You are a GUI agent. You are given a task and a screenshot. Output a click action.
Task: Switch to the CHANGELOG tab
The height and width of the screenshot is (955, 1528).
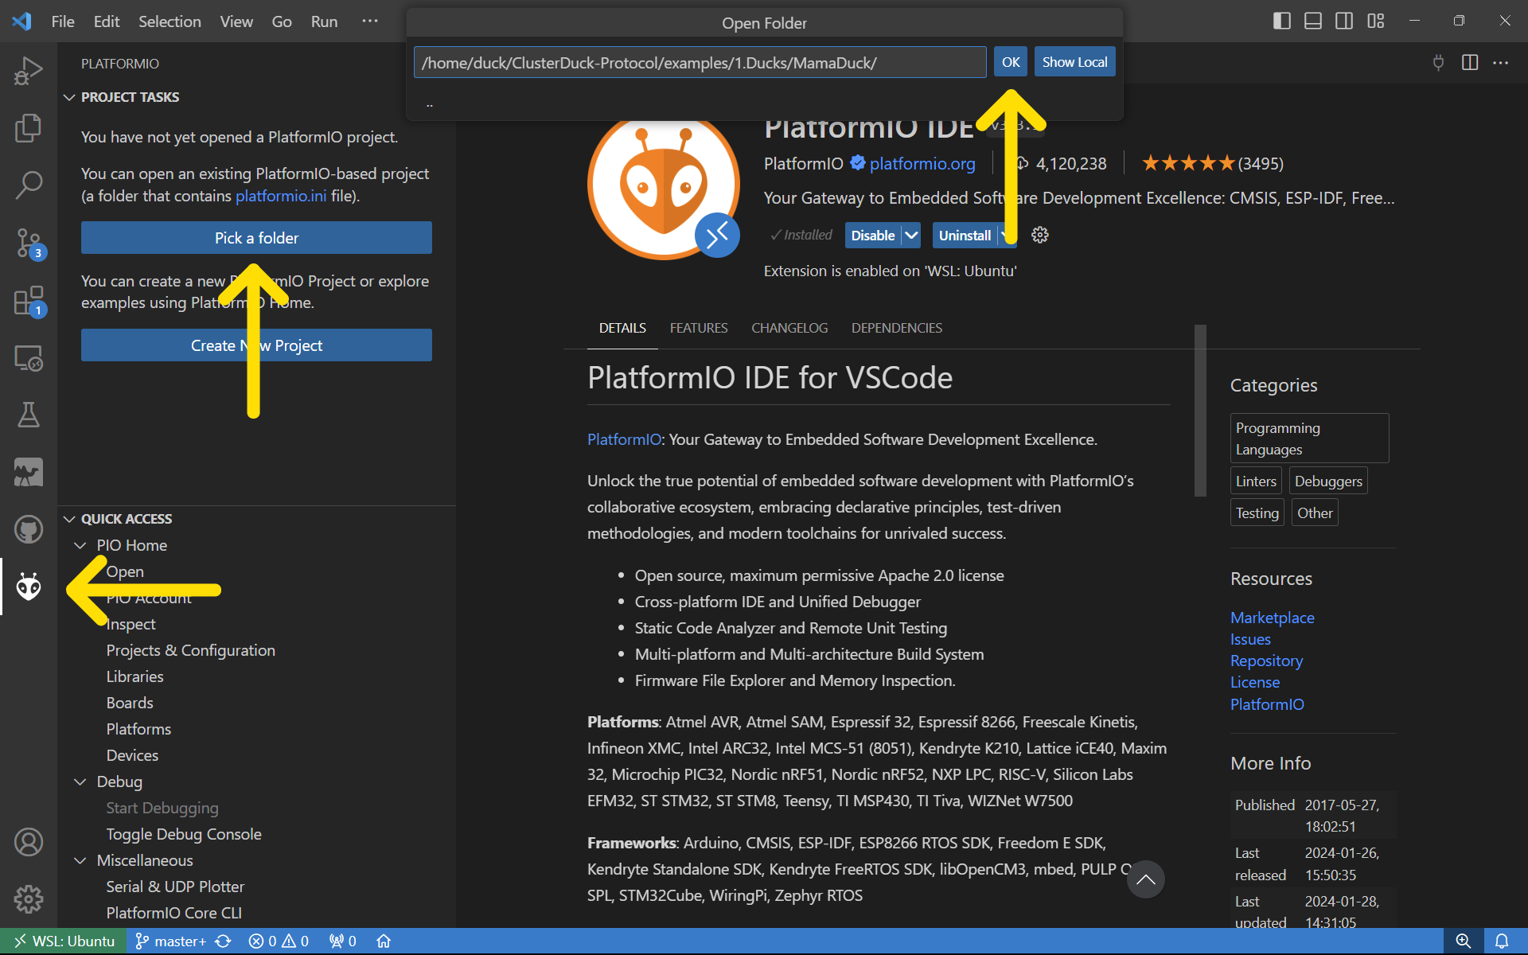789,328
